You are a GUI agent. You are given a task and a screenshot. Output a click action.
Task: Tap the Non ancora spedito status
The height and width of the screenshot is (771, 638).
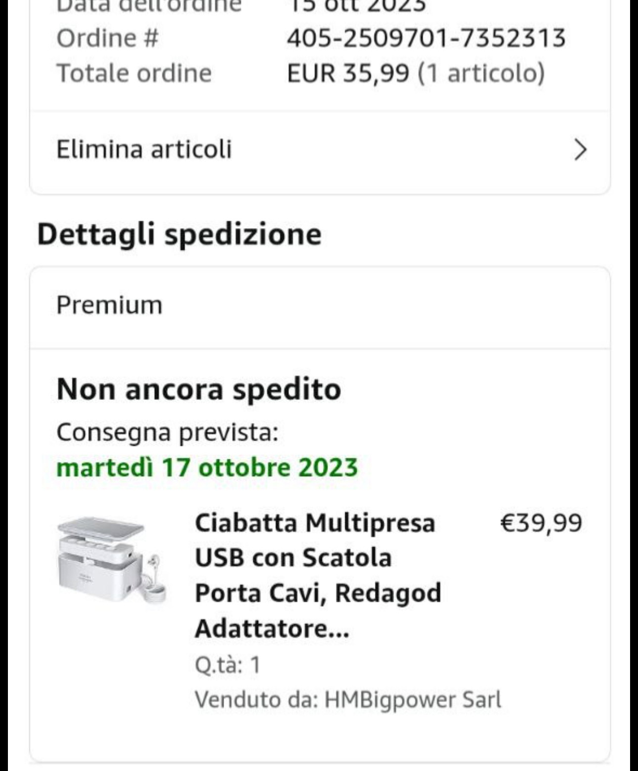click(199, 389)
